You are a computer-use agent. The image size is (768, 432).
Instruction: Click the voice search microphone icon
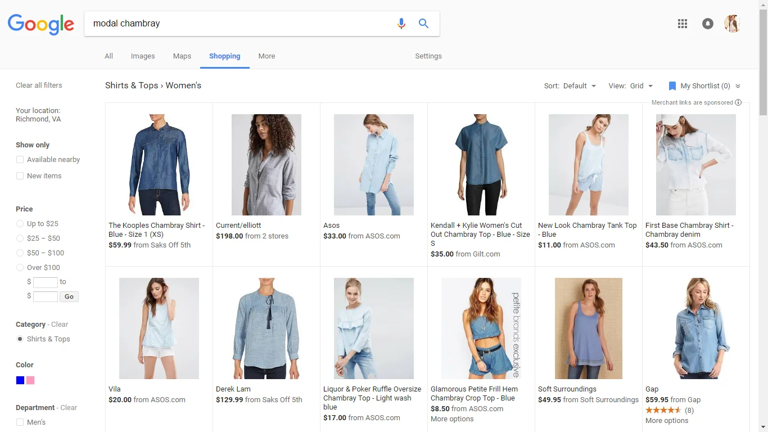(401, 24)
